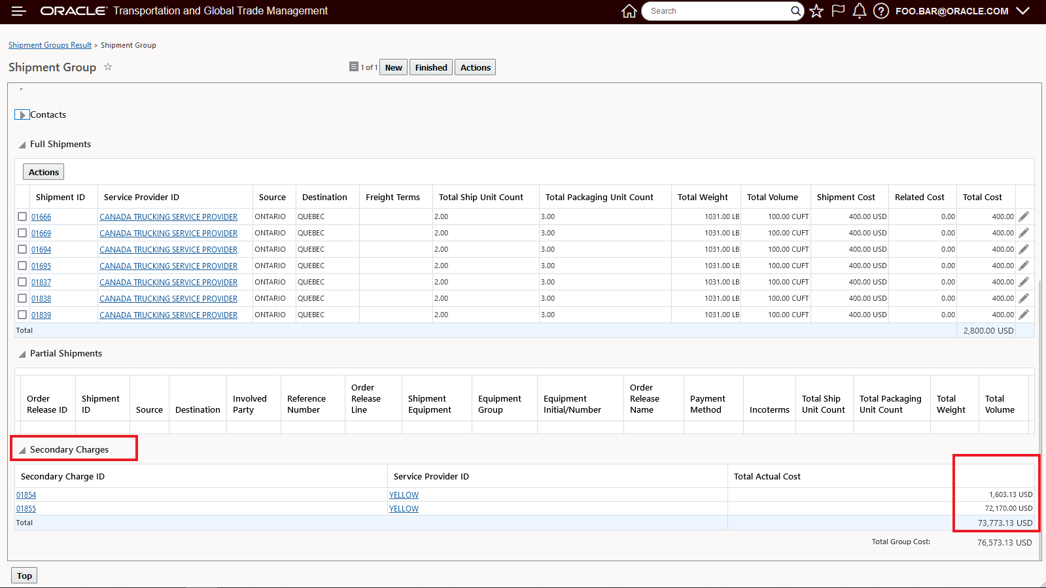The image size is (1046, 588).
Task: Collapse the Secondary Charges section
Action: (x=22, y=450)
